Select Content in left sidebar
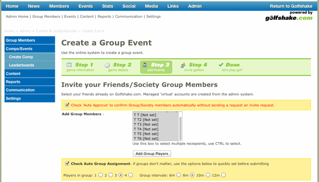 coord(29,74)
